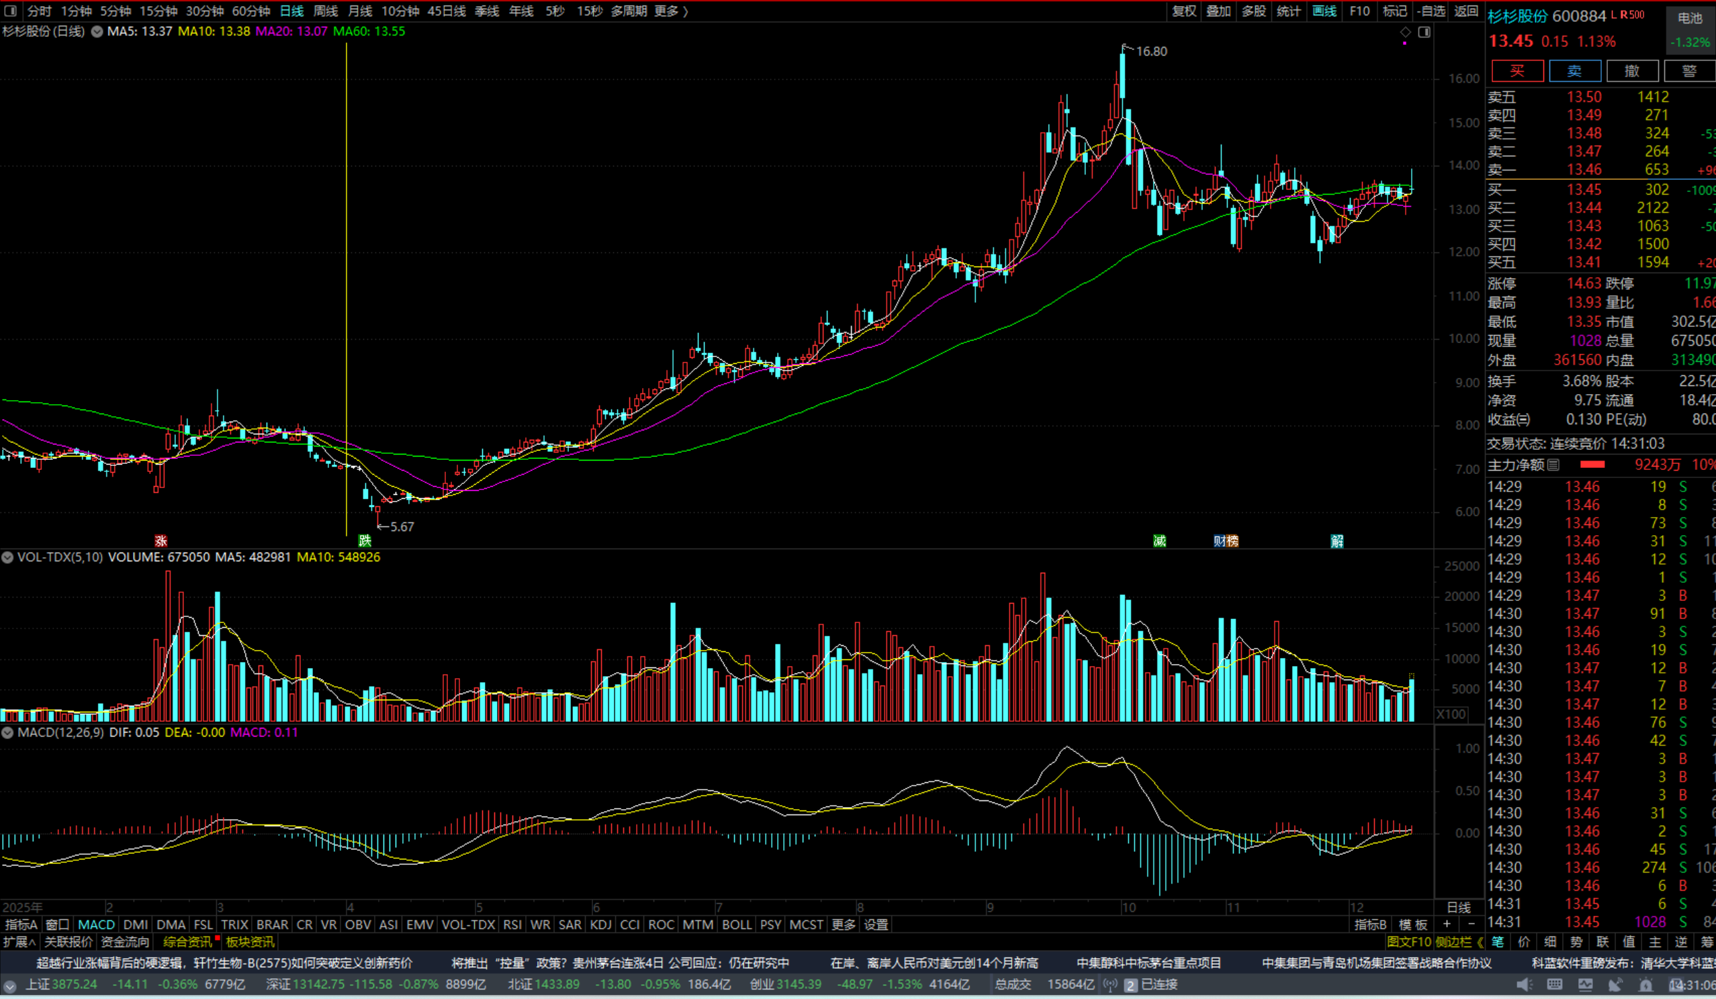Click the panel icon before 分时 tab
This screenshot has width=1716, height=999.
click(x=10, y=11)
